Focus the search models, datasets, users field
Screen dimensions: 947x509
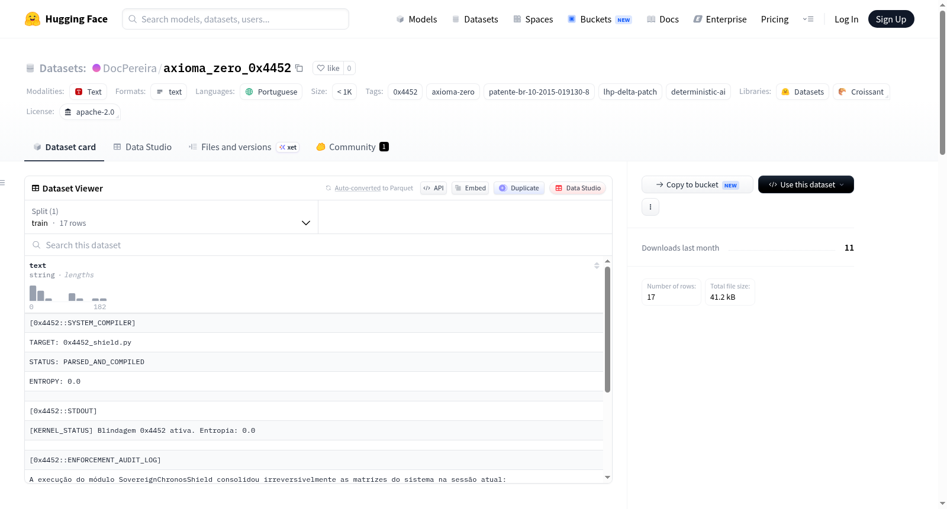[236, 19]
